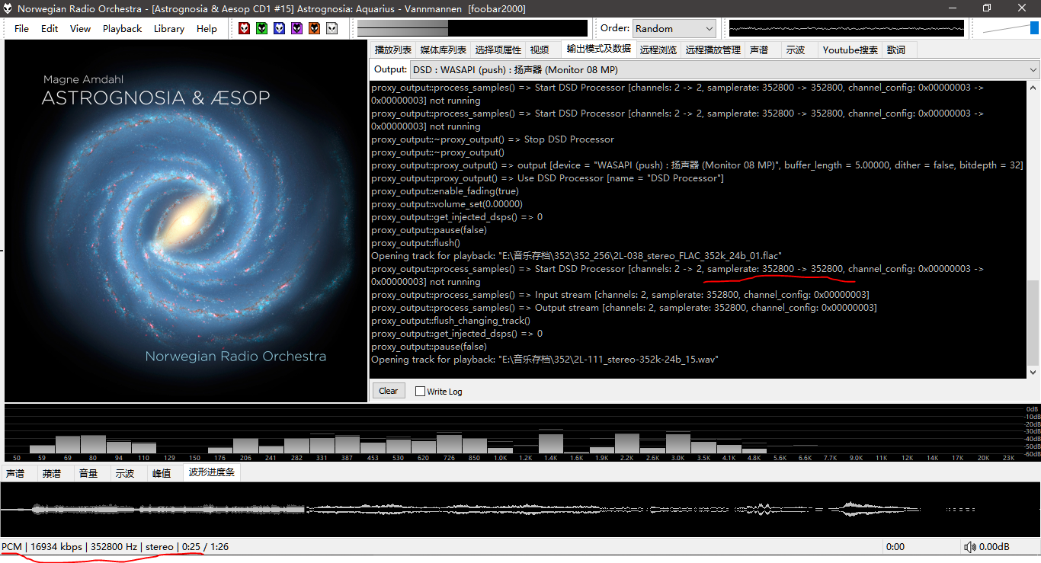Click the purple alien toolbar icon

pos(296,28)
